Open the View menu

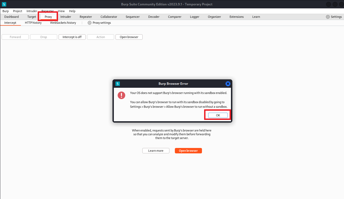(61, 11)
